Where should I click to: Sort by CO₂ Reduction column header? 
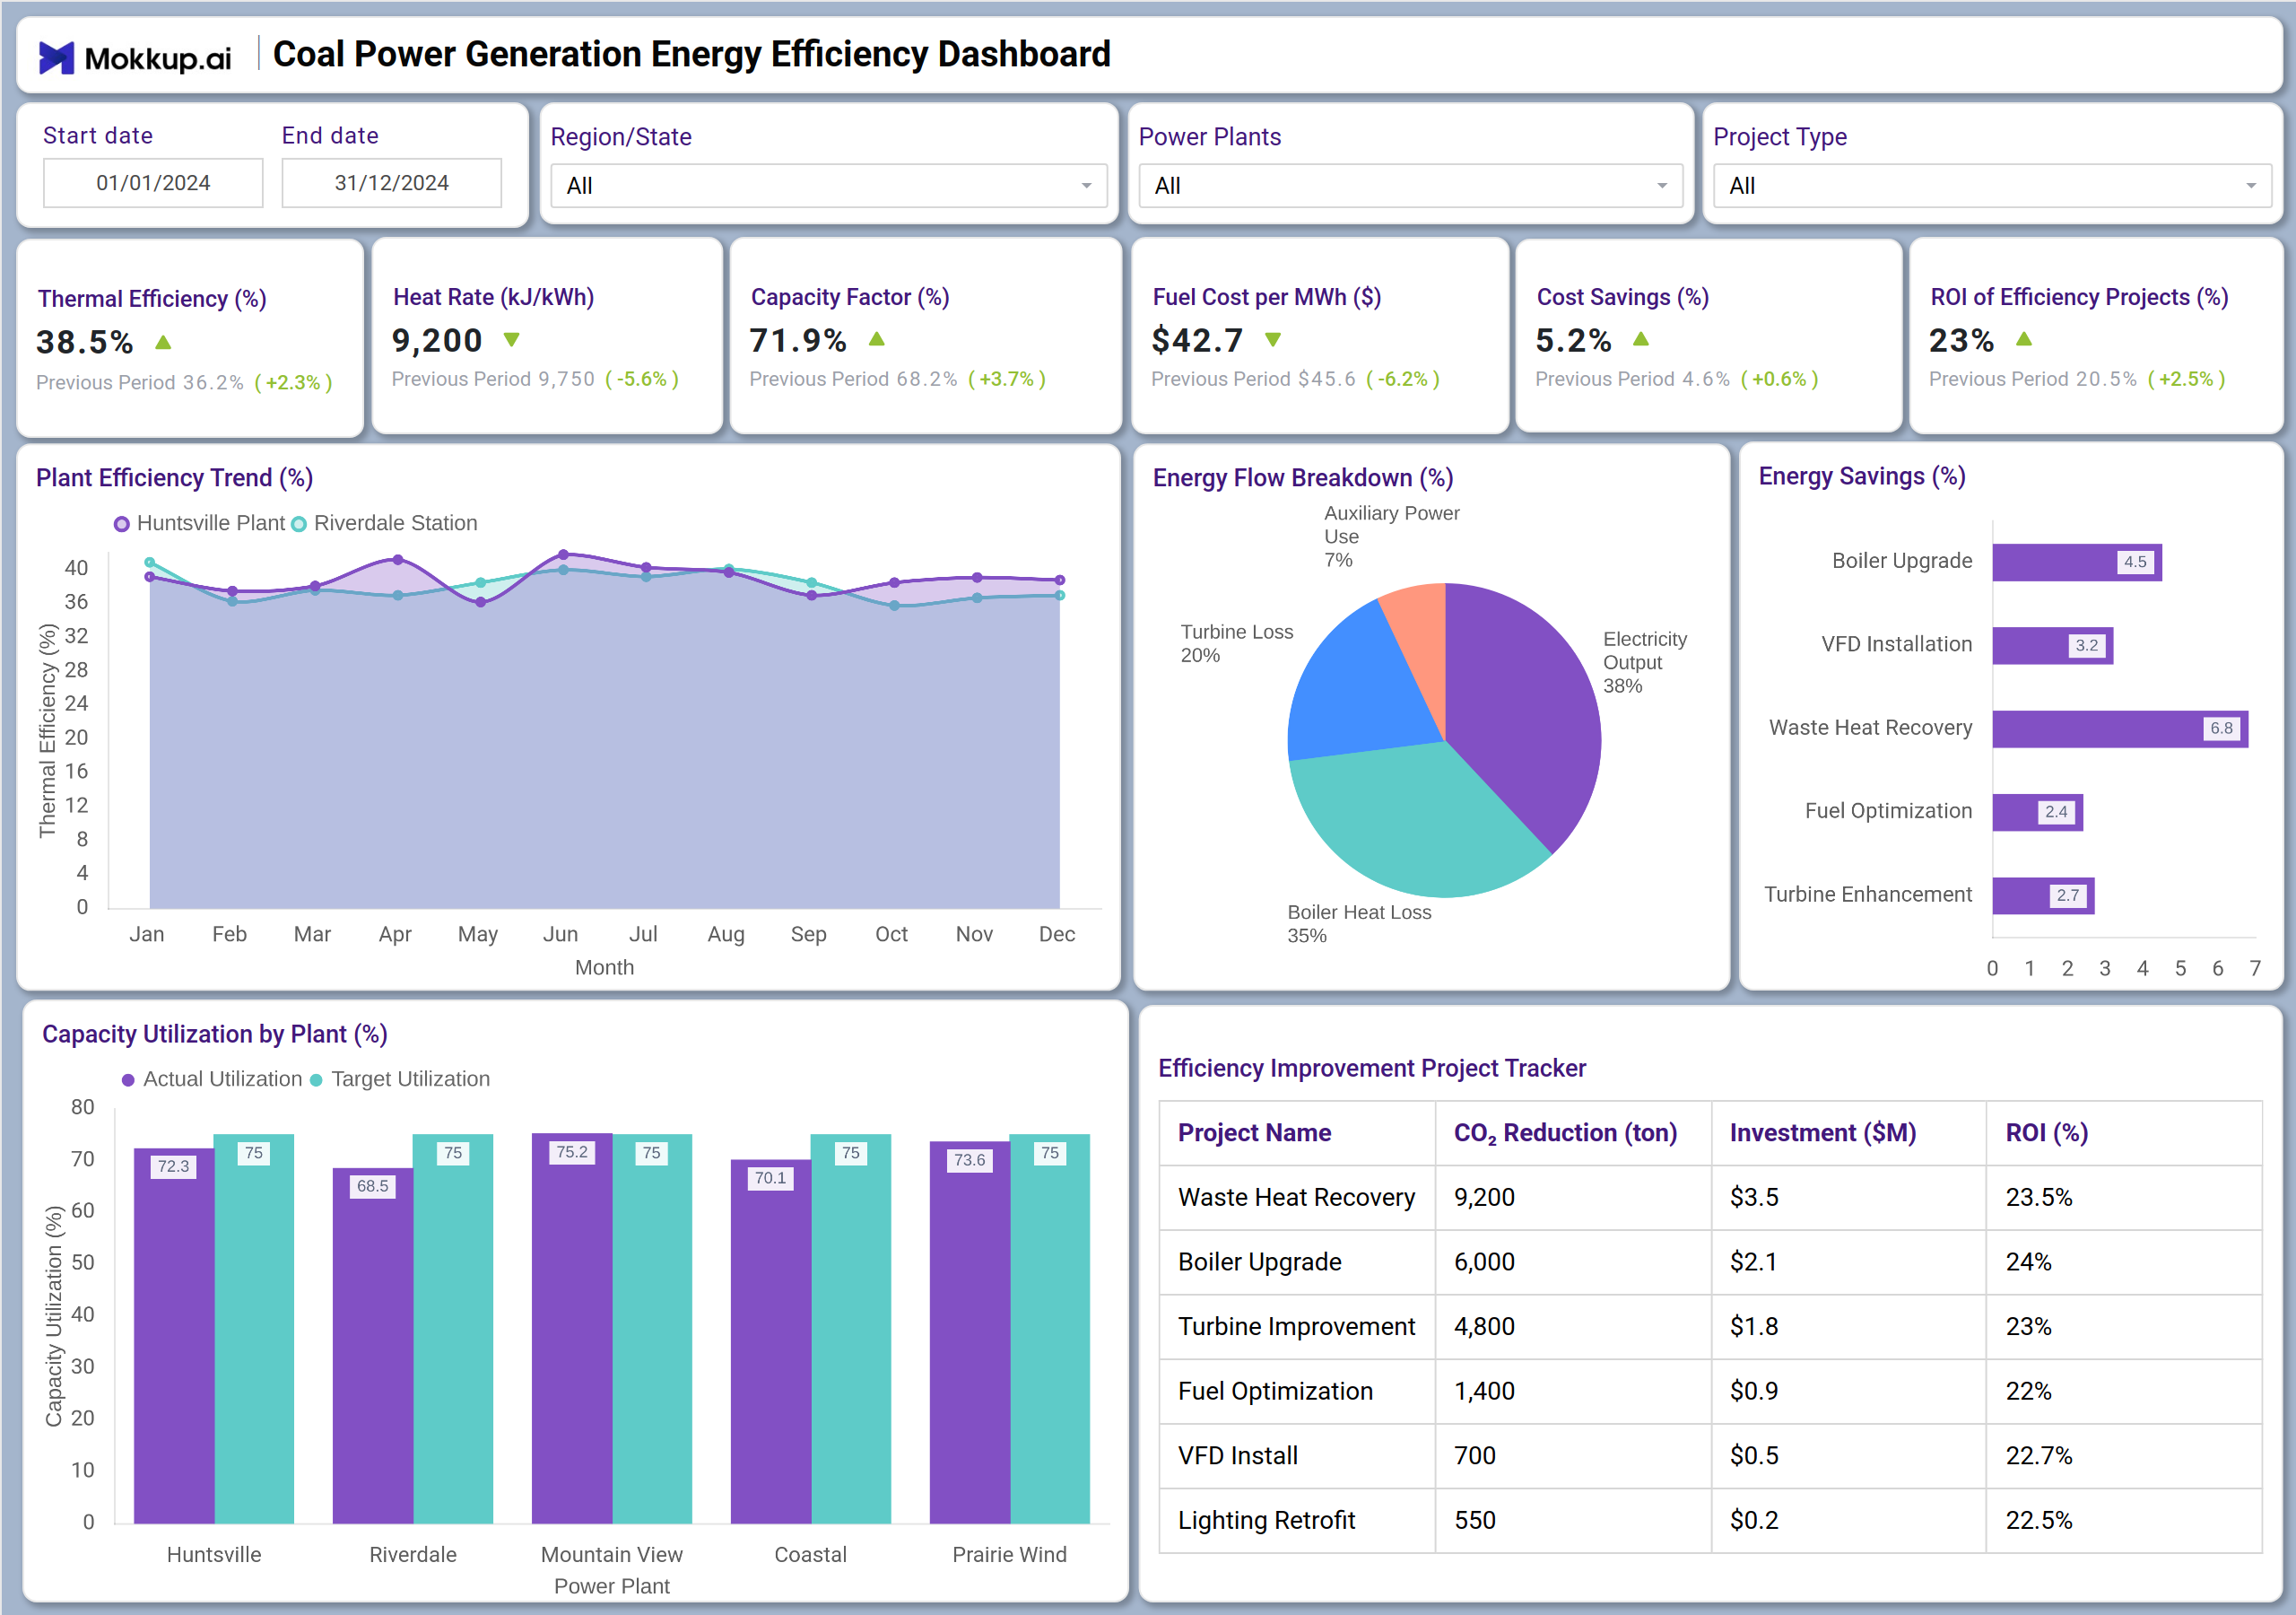(x=1565, y=1132)
